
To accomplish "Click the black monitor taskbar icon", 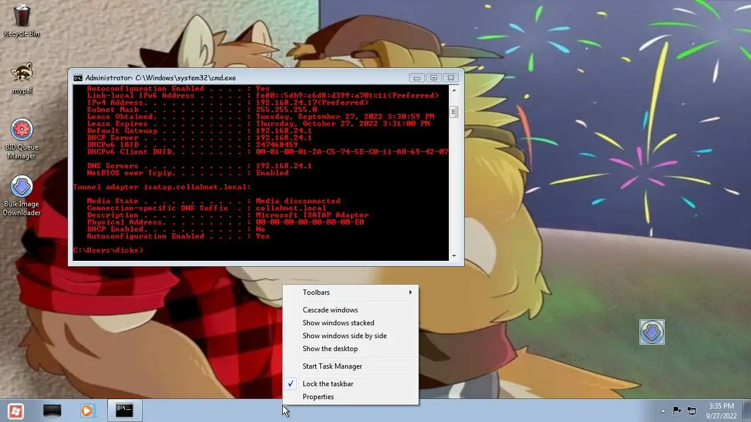I will (x=52, y=411).
